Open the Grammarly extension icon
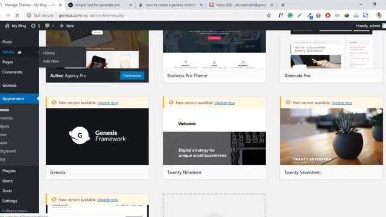Screen dimensions: 386x217 (x=290, y=16)
